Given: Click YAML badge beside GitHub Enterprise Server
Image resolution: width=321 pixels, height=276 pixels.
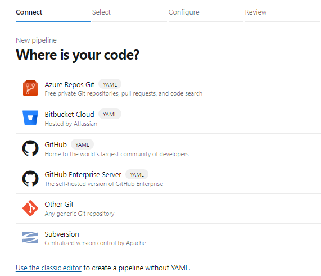Looking at the screenshot, I should [137, 174].
